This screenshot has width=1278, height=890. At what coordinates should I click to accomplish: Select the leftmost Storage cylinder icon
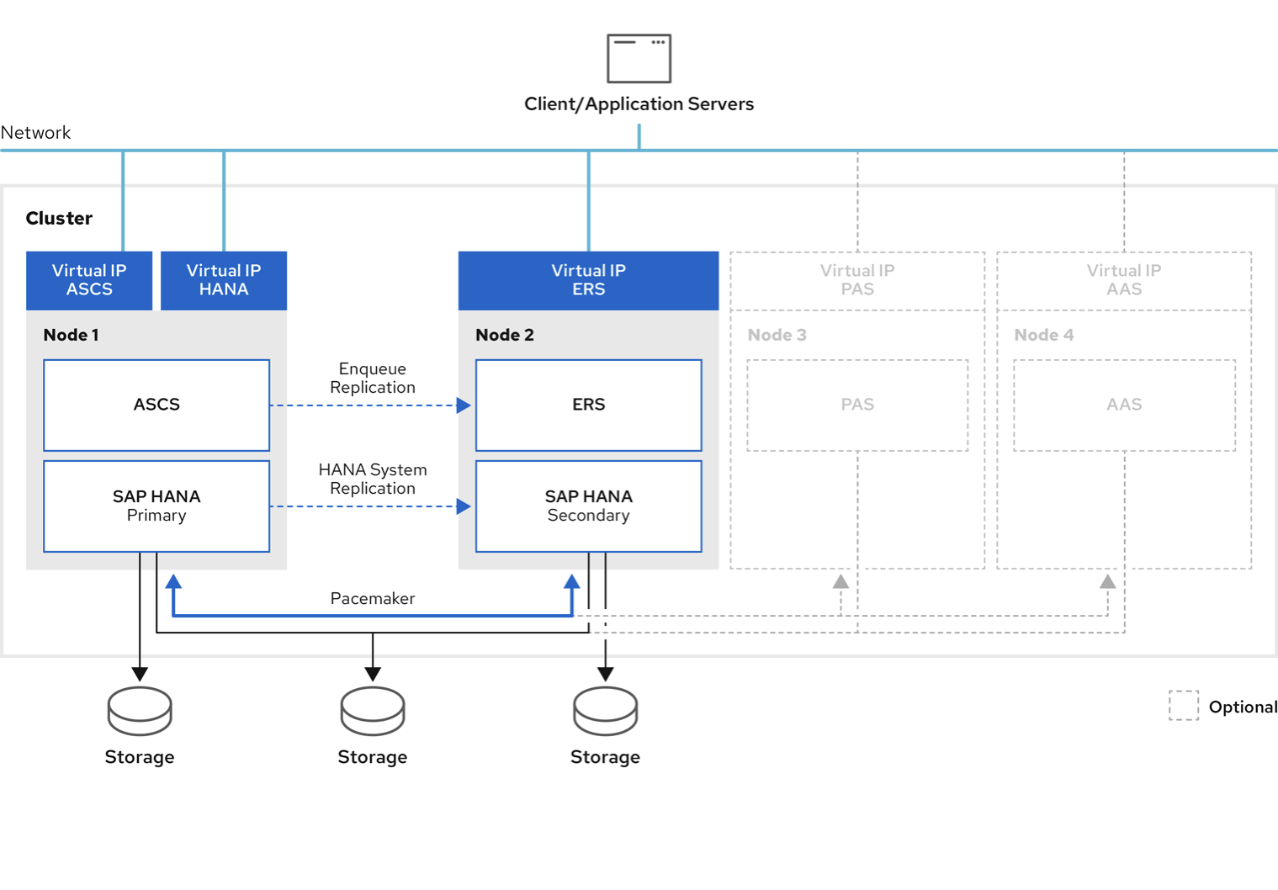139,711
